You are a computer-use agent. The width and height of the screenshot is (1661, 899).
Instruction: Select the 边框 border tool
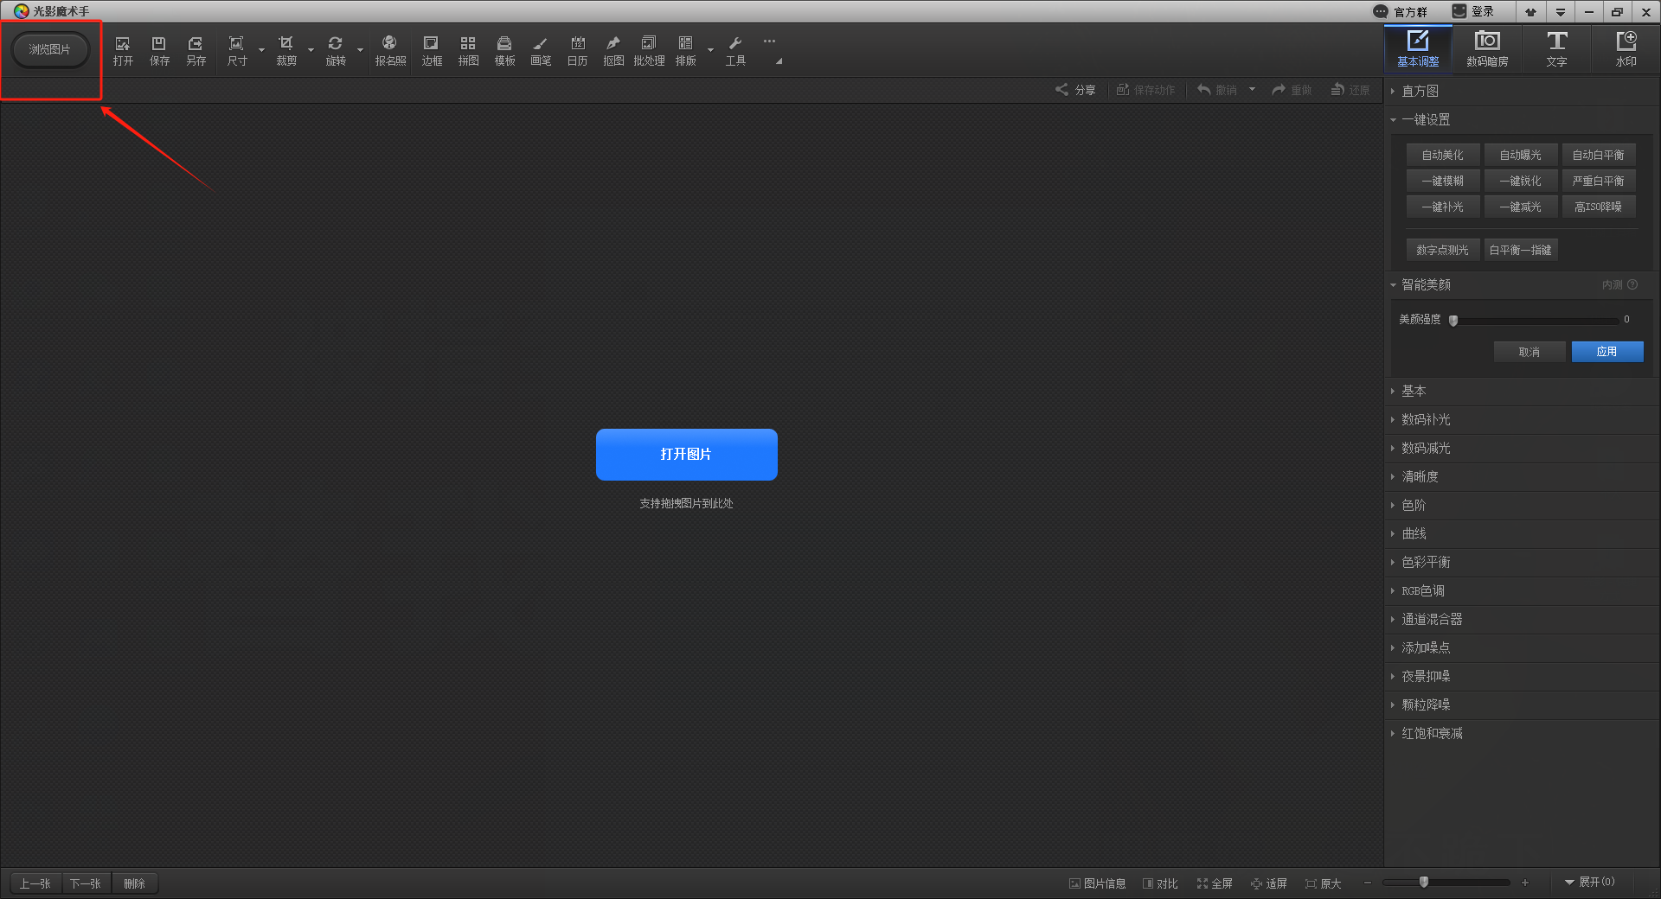click(x=431, y=50)
